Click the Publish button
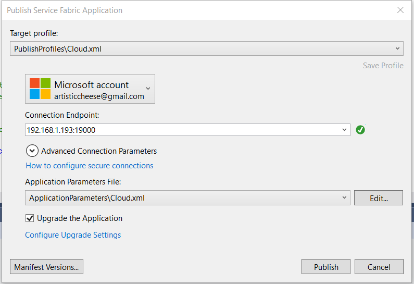Screen dimensions: 414x284 [x=326, y=267]
